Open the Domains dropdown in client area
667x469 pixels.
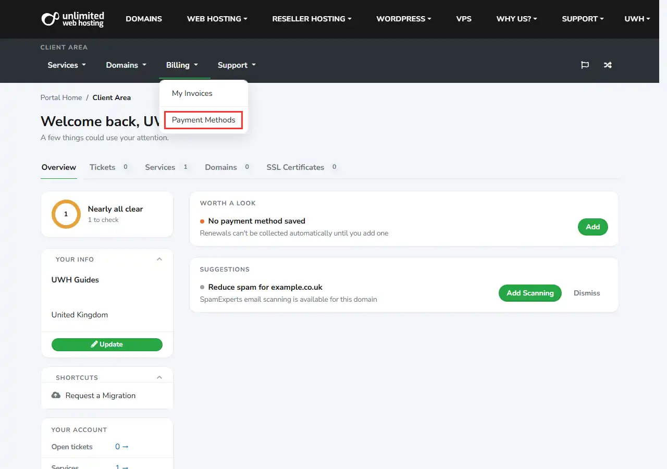pyautogui.click(x=126, y=65)
